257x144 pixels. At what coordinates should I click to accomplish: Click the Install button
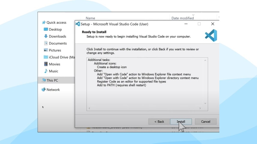(181, 122)
